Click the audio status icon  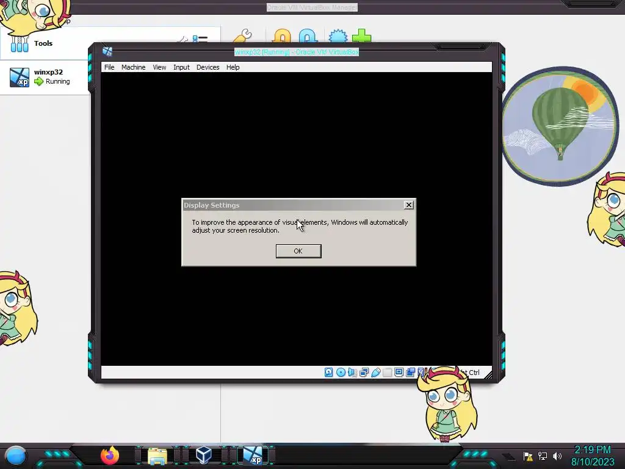[352, 372]
